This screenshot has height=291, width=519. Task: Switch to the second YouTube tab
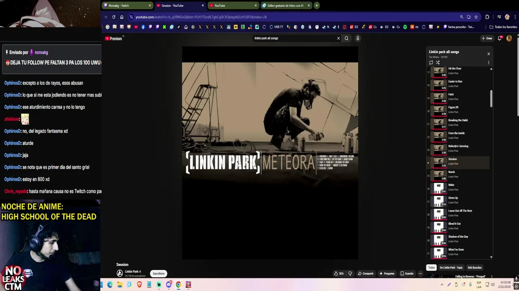(x=233, y=6)
